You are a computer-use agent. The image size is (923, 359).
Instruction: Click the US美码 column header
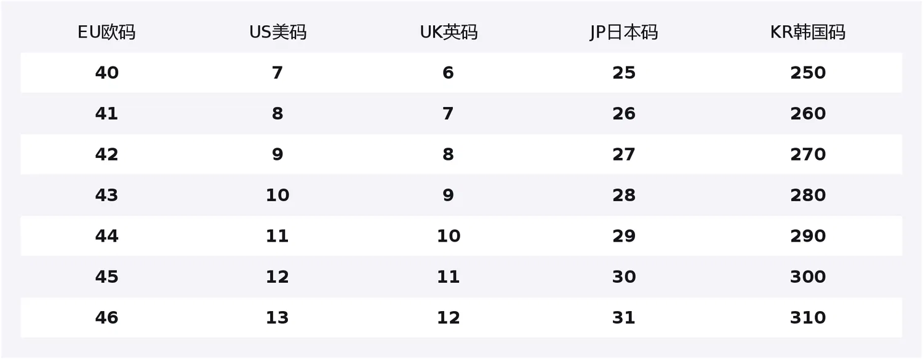pyautogui.click(x=278, y=33)
